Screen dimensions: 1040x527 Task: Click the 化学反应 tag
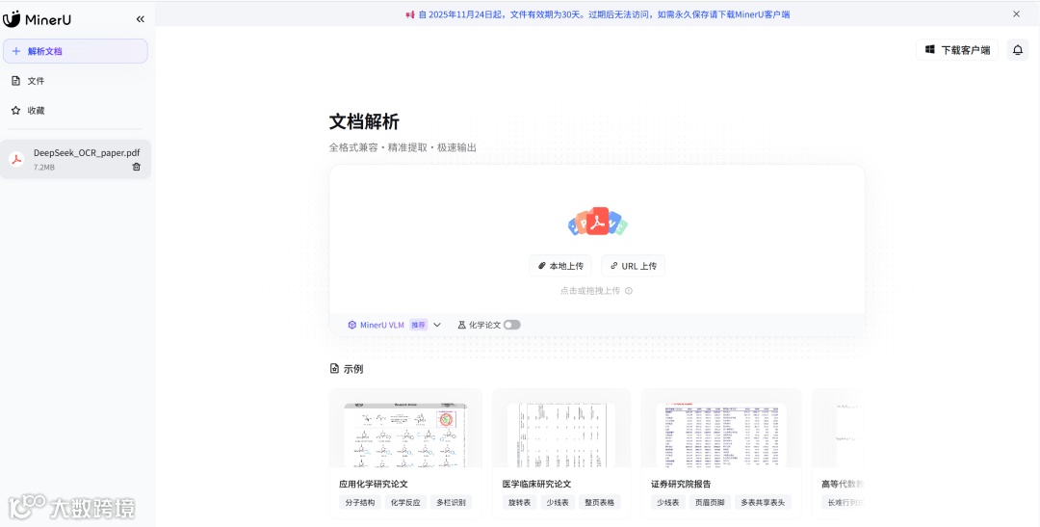point(405,503)
